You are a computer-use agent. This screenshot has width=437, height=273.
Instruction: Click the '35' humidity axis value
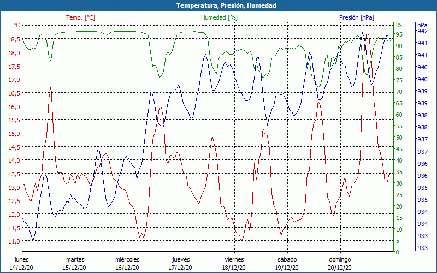point(399,172)
